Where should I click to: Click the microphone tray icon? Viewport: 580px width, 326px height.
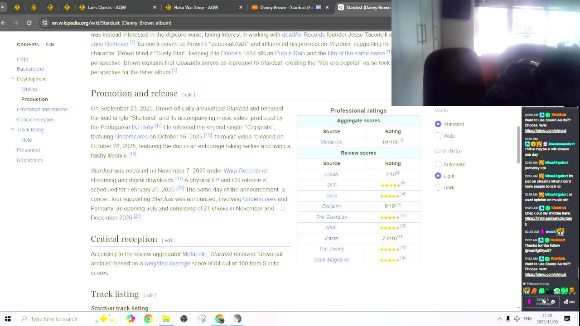(x=508, y=319)
